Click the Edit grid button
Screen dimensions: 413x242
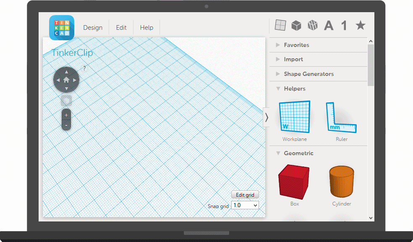coord(245,195)
